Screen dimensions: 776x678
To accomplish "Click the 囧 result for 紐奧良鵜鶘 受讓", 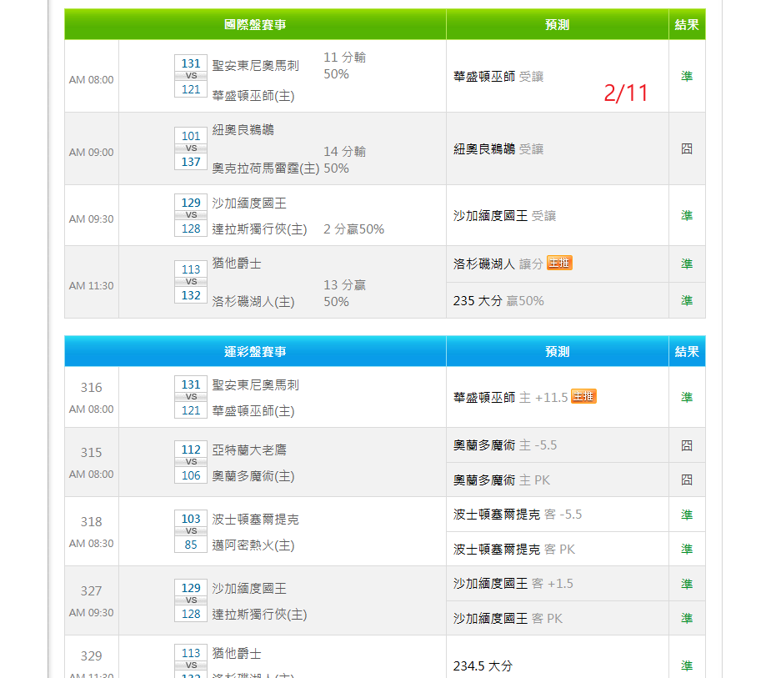I will [x=686, y=149].
